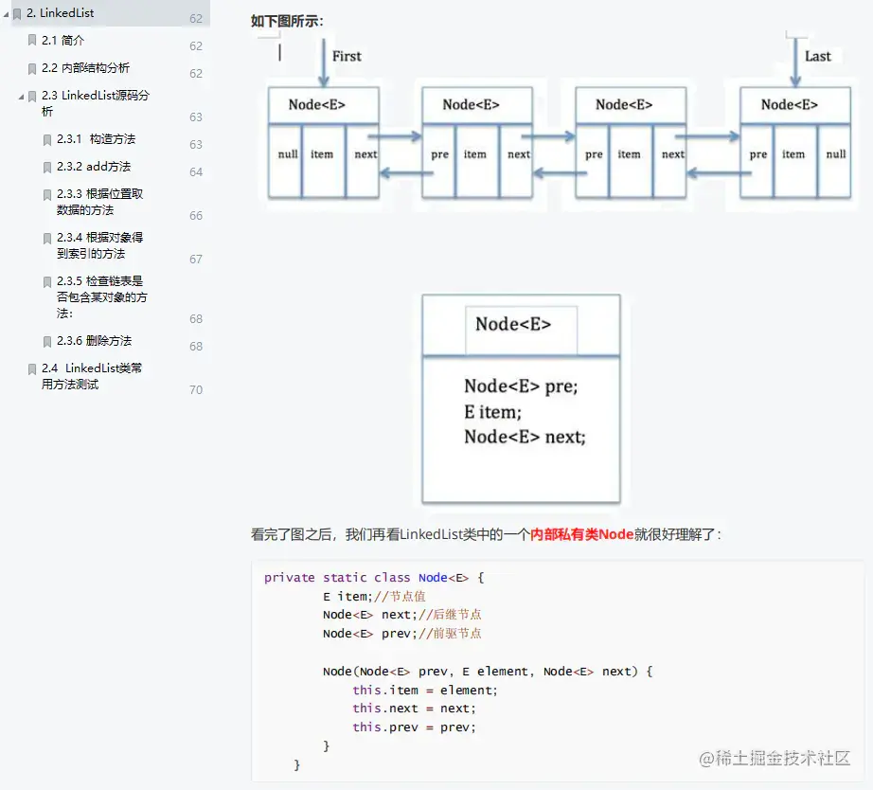Collapse the "2. LinkedList" outline node
Image resolution: width=873 pixels, height=790 pixels.
coord(6,13)
